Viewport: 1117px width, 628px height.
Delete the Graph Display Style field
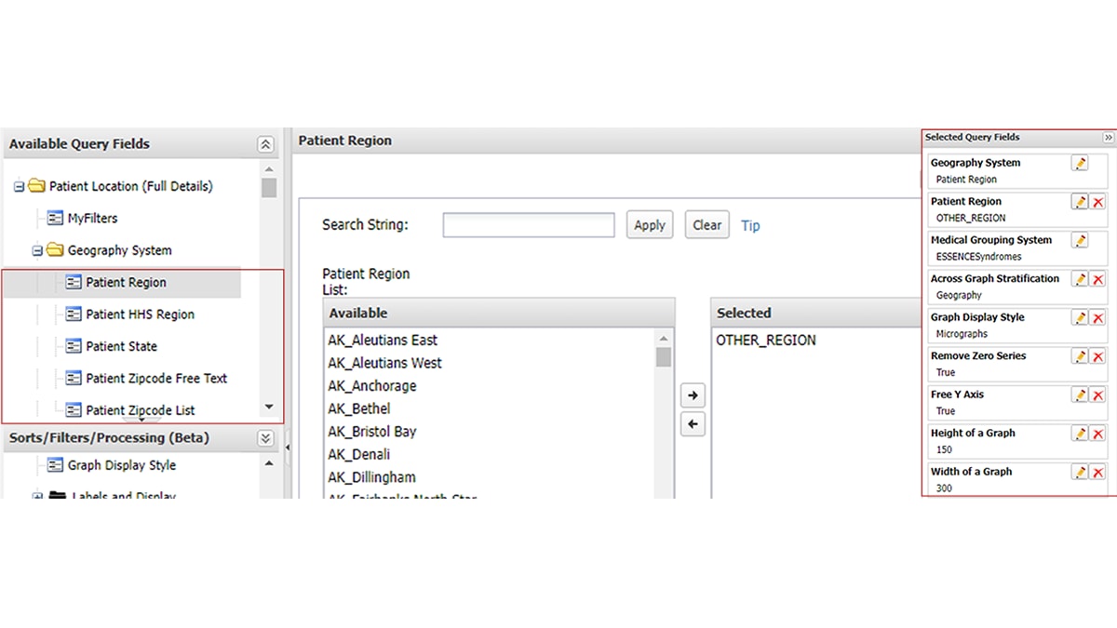pyautogui.click(x=1098, y=318)
